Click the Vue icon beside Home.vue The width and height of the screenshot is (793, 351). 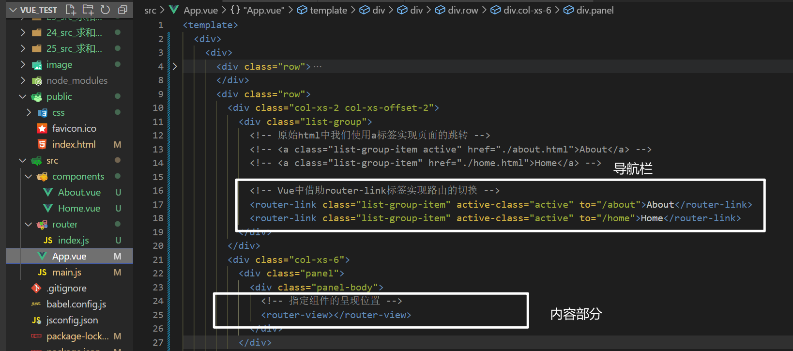pos(48,208)
